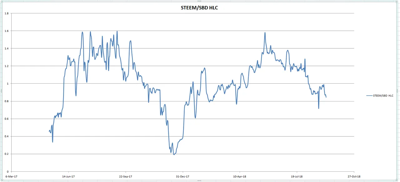Select the 0.6 y-axis label
Image resolution: width=400 pixels, height=182 pixels.
click(x=7, y=119)
